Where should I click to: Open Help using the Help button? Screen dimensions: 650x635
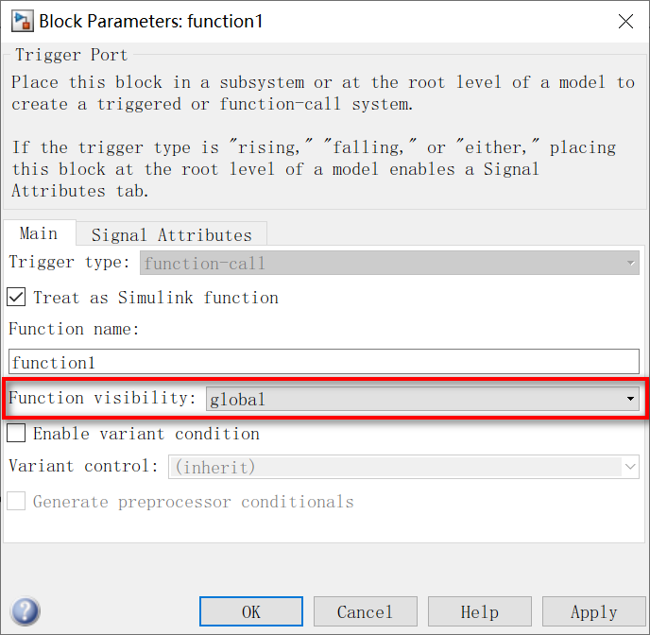point(479,611)
